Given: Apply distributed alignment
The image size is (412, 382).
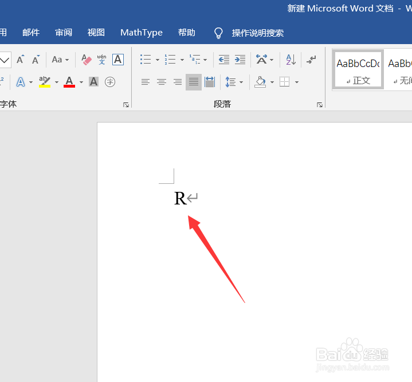Looking at the screenshot, I should (210, 82).
